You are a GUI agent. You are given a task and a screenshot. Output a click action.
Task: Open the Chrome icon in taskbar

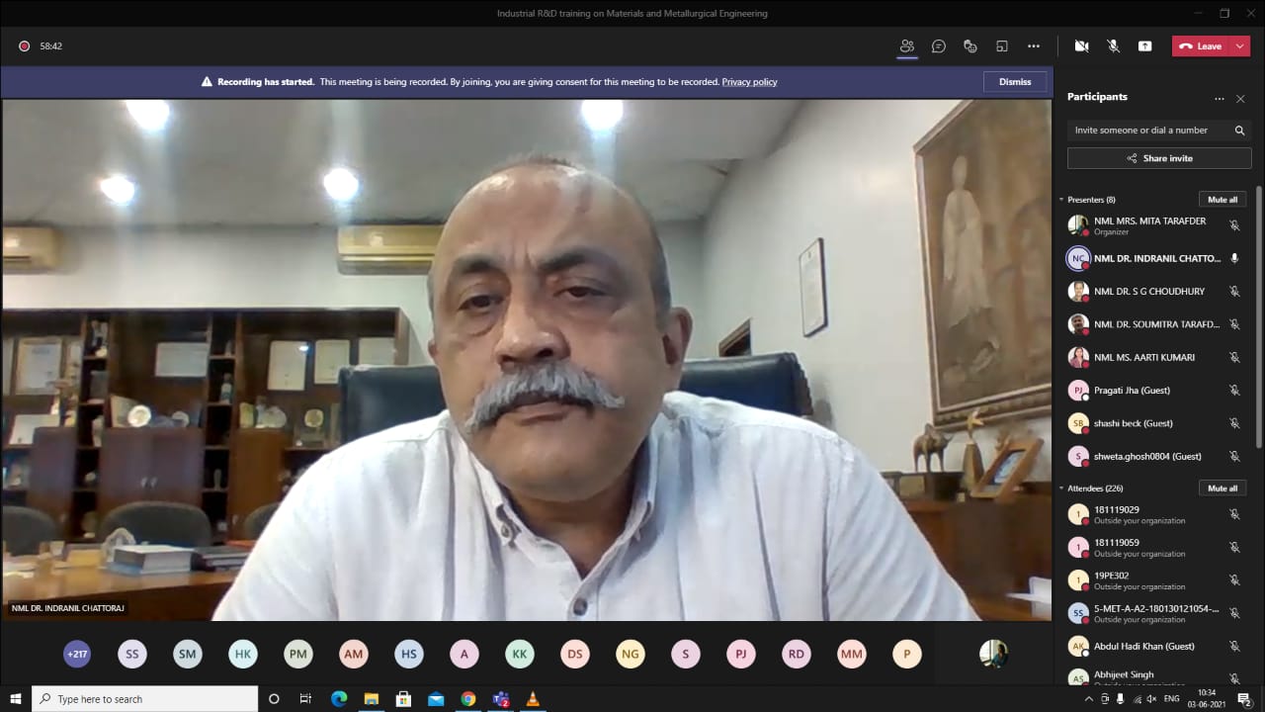point(468,699)
